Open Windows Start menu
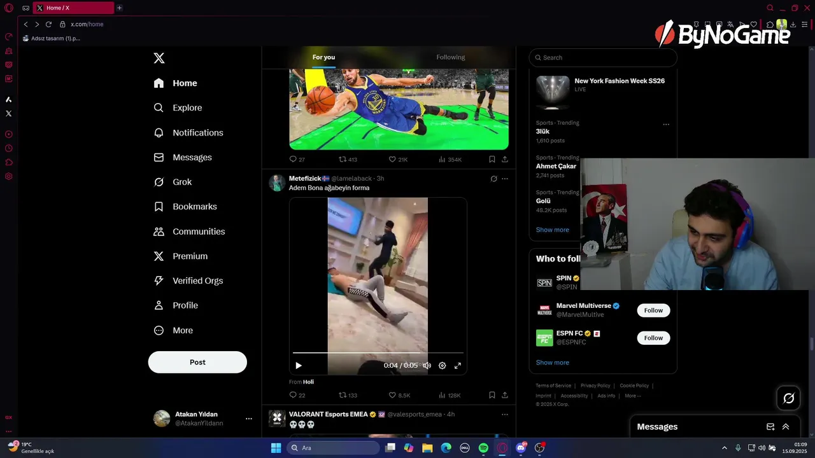Viewport: 815px width, 458px height. pyautogui.click(x=276, y=448)
